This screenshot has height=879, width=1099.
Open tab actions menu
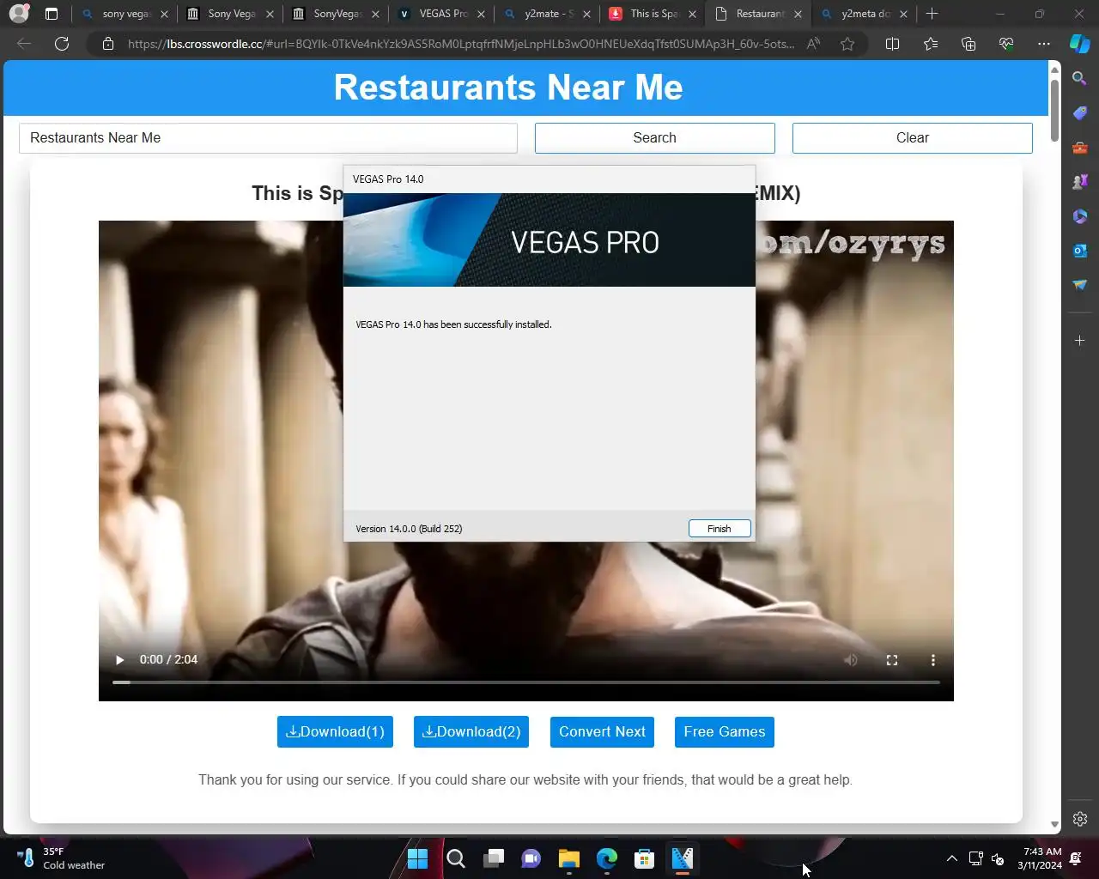tap(52, 14)
